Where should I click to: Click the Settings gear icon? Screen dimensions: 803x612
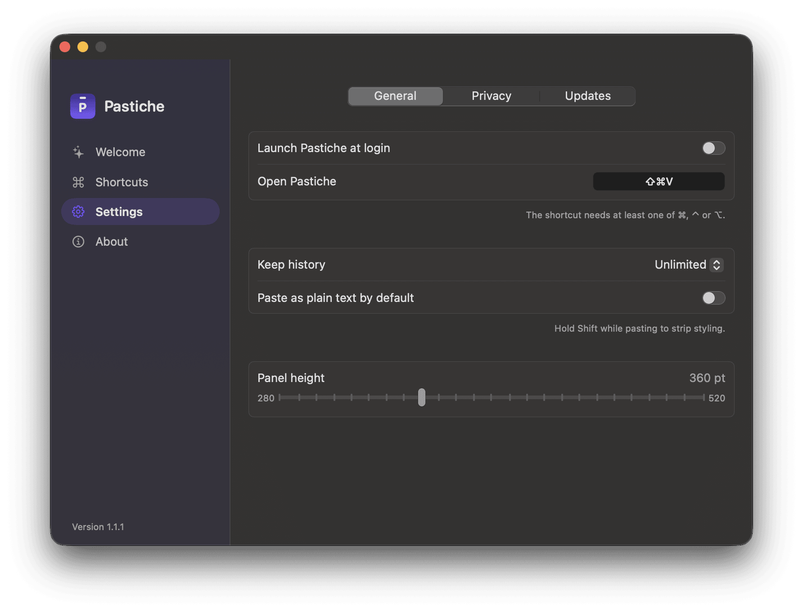point(78,211)
